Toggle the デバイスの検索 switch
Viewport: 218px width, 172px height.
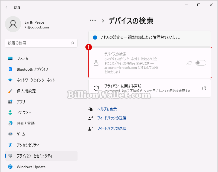click(x=201, y=63)
